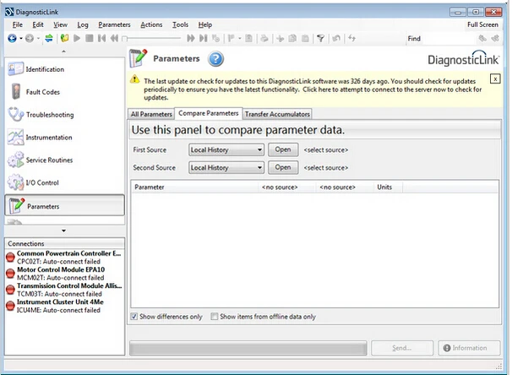Select the Compare Parameters tab

pyautogui.click(x=209, y=113)
